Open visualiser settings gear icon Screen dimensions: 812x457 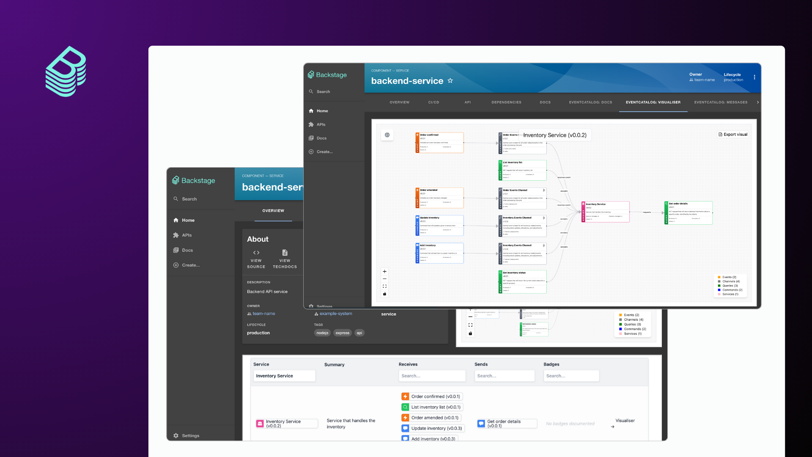coord(387,135)
